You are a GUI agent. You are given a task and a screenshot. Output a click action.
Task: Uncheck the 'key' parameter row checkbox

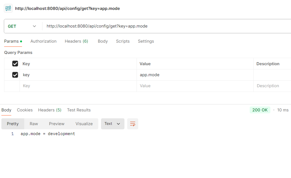pyautogui.click(x=15, y=75)
